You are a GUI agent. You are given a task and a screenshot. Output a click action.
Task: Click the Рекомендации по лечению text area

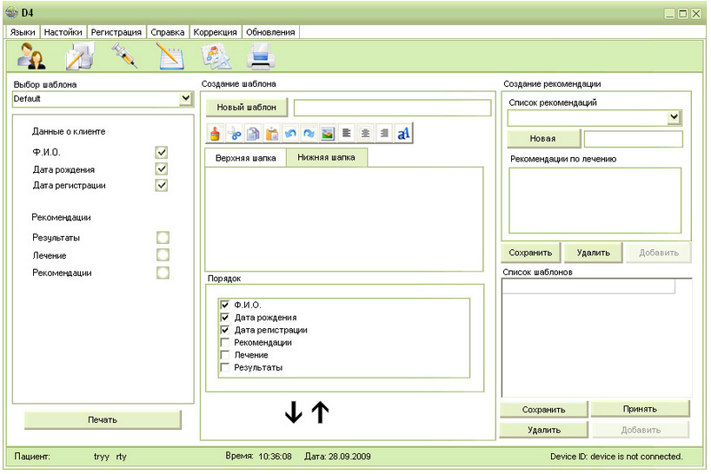click(595, 200)
